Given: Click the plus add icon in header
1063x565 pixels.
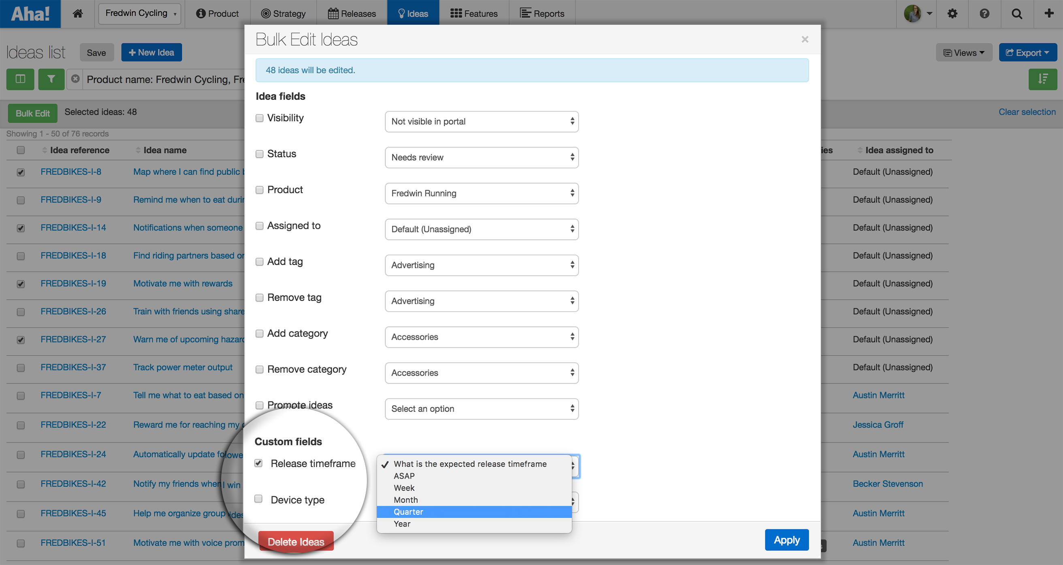Looking at the screenshot, I should [x=1048, y=14].
